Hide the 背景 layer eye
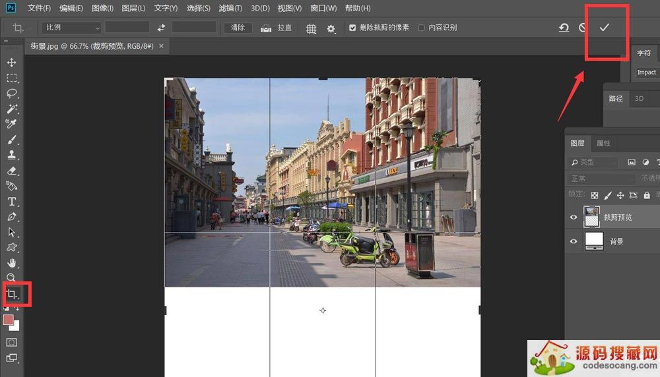 click(x=574, y=241)
